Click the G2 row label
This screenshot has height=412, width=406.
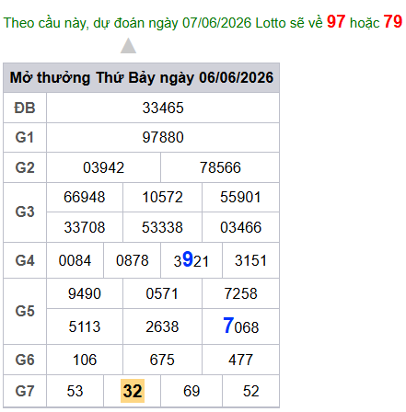click(x=25, y=167)
